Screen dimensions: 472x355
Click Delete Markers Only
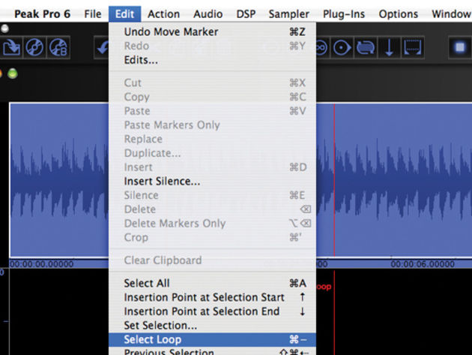point(212,223)
